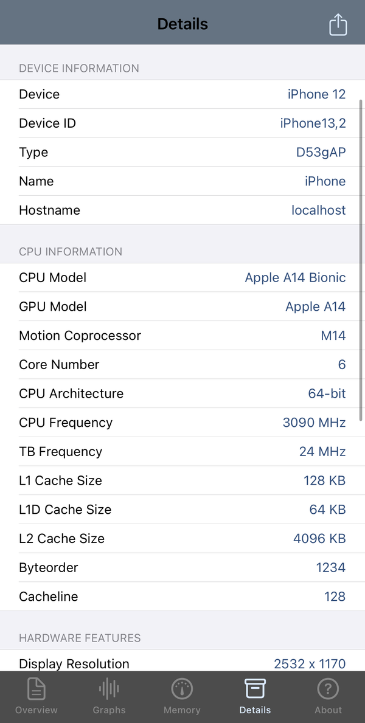
Task: Select the iPhone13,2 value
Action: pyautogui.click(x=313, y=123)
